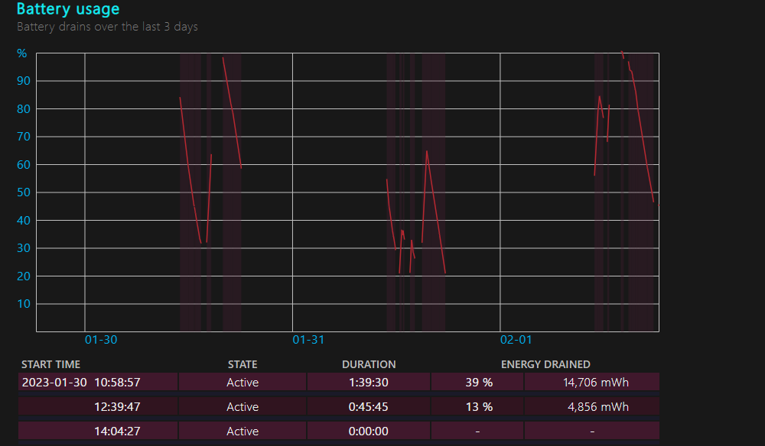Click the 50 label on percent axis

(24, 192)
